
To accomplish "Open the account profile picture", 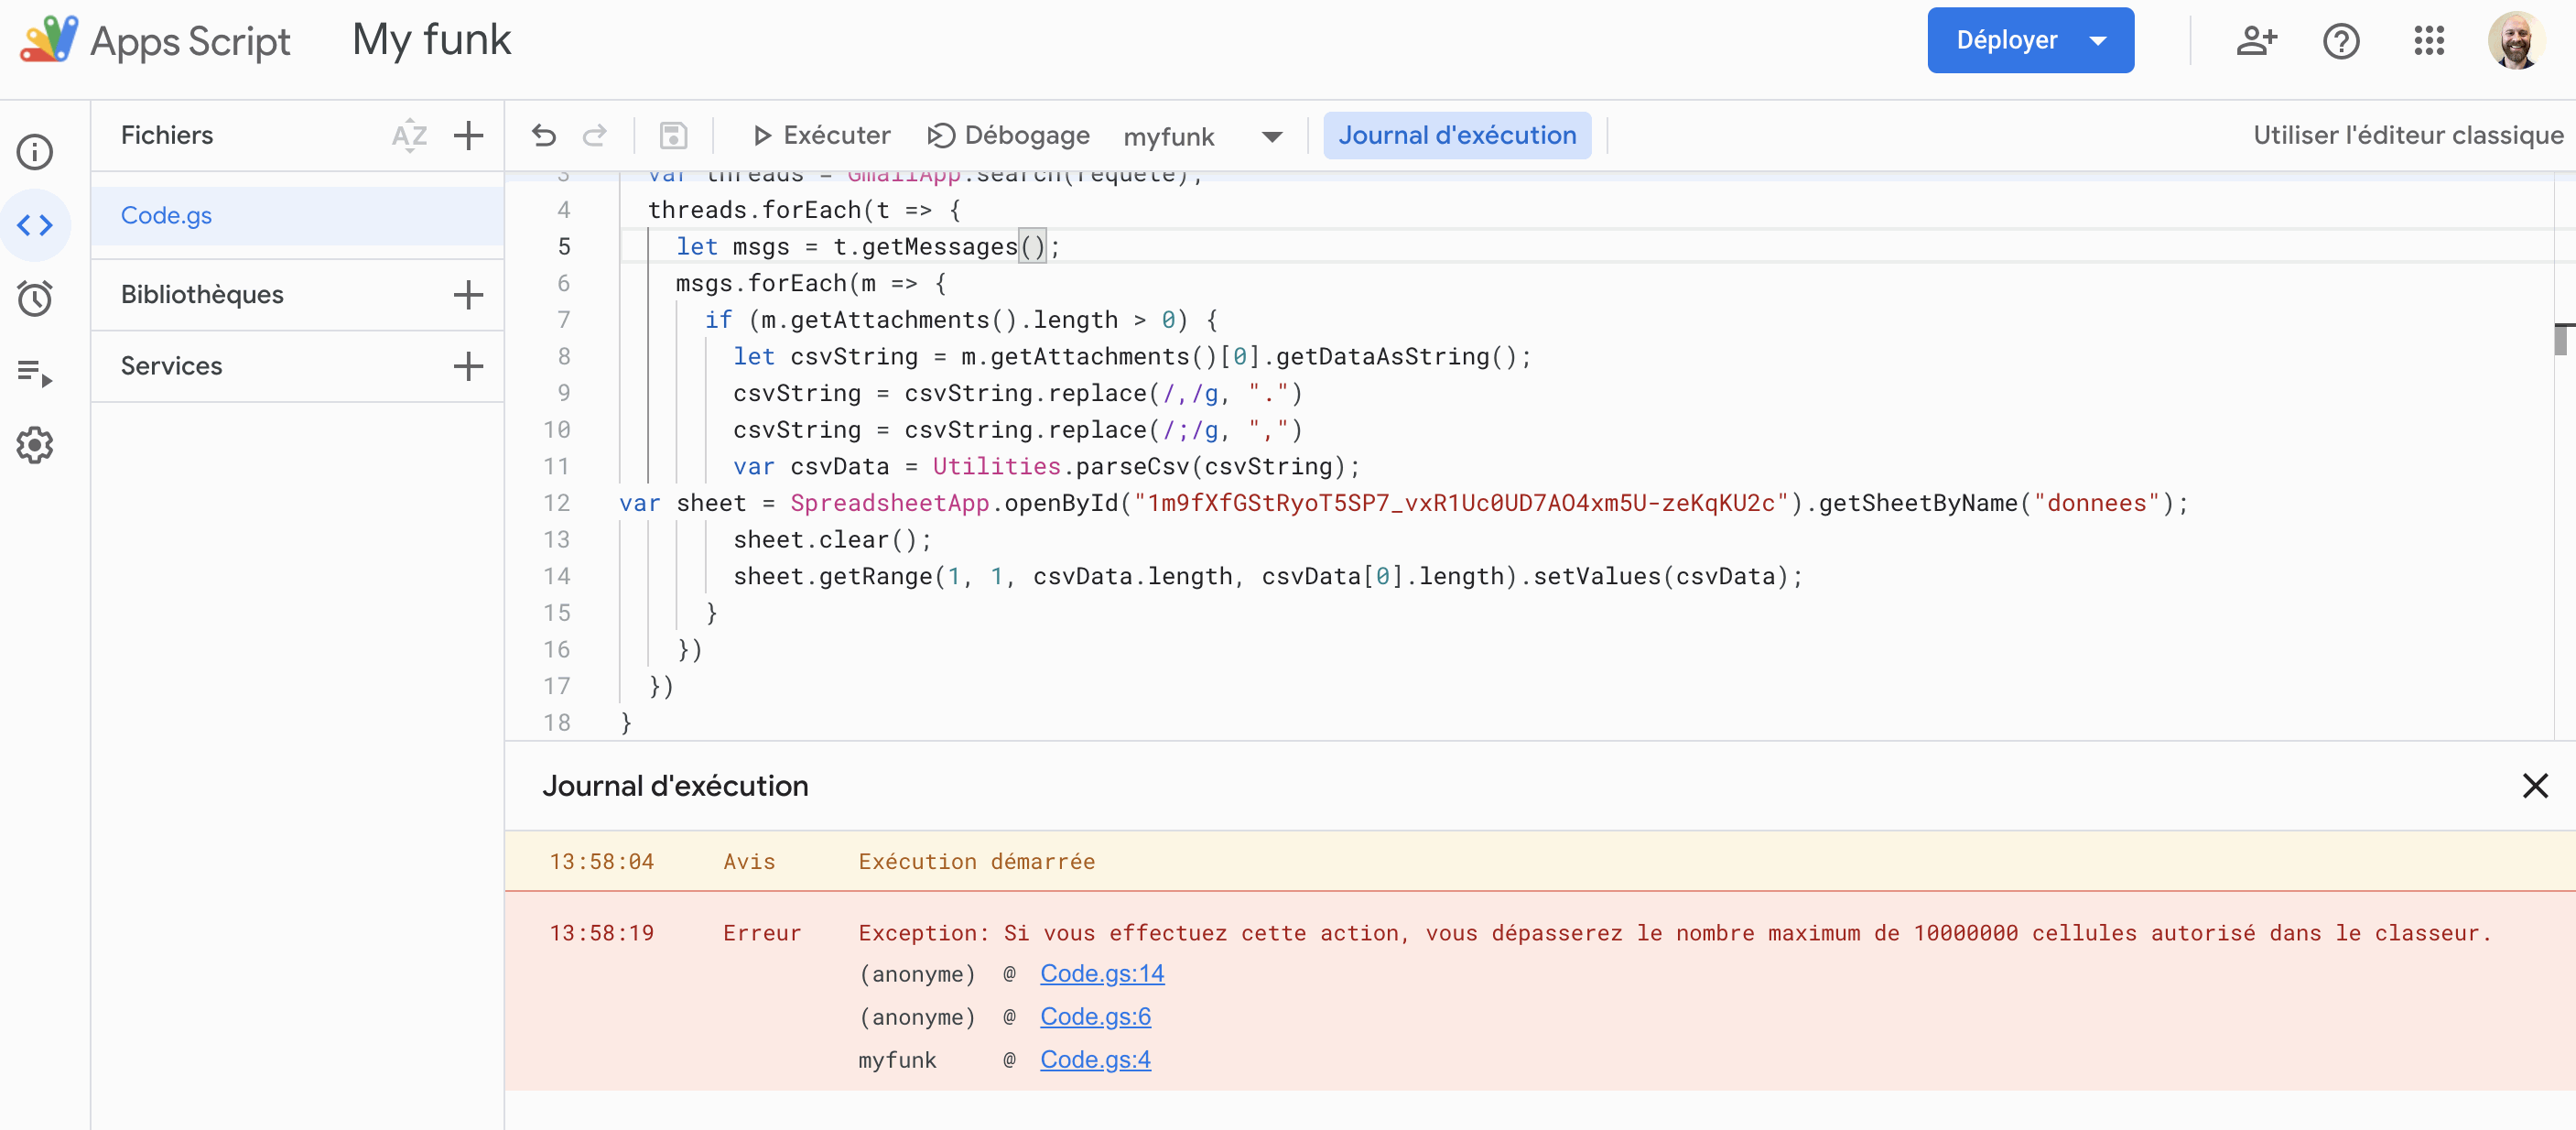I will (2516, 40).
